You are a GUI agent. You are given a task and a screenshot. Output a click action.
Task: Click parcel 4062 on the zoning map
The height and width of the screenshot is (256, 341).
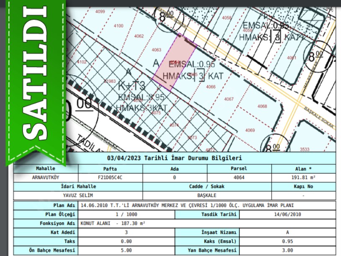pyautogui.click(x=139, y=36)
